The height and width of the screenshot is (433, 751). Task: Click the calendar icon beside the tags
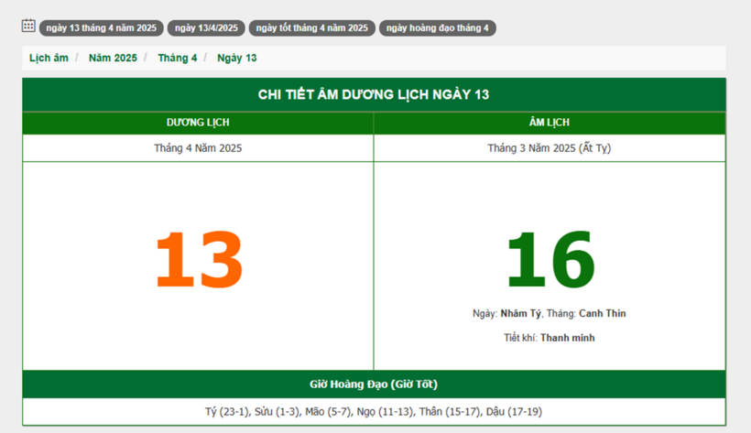coord(28,26)
